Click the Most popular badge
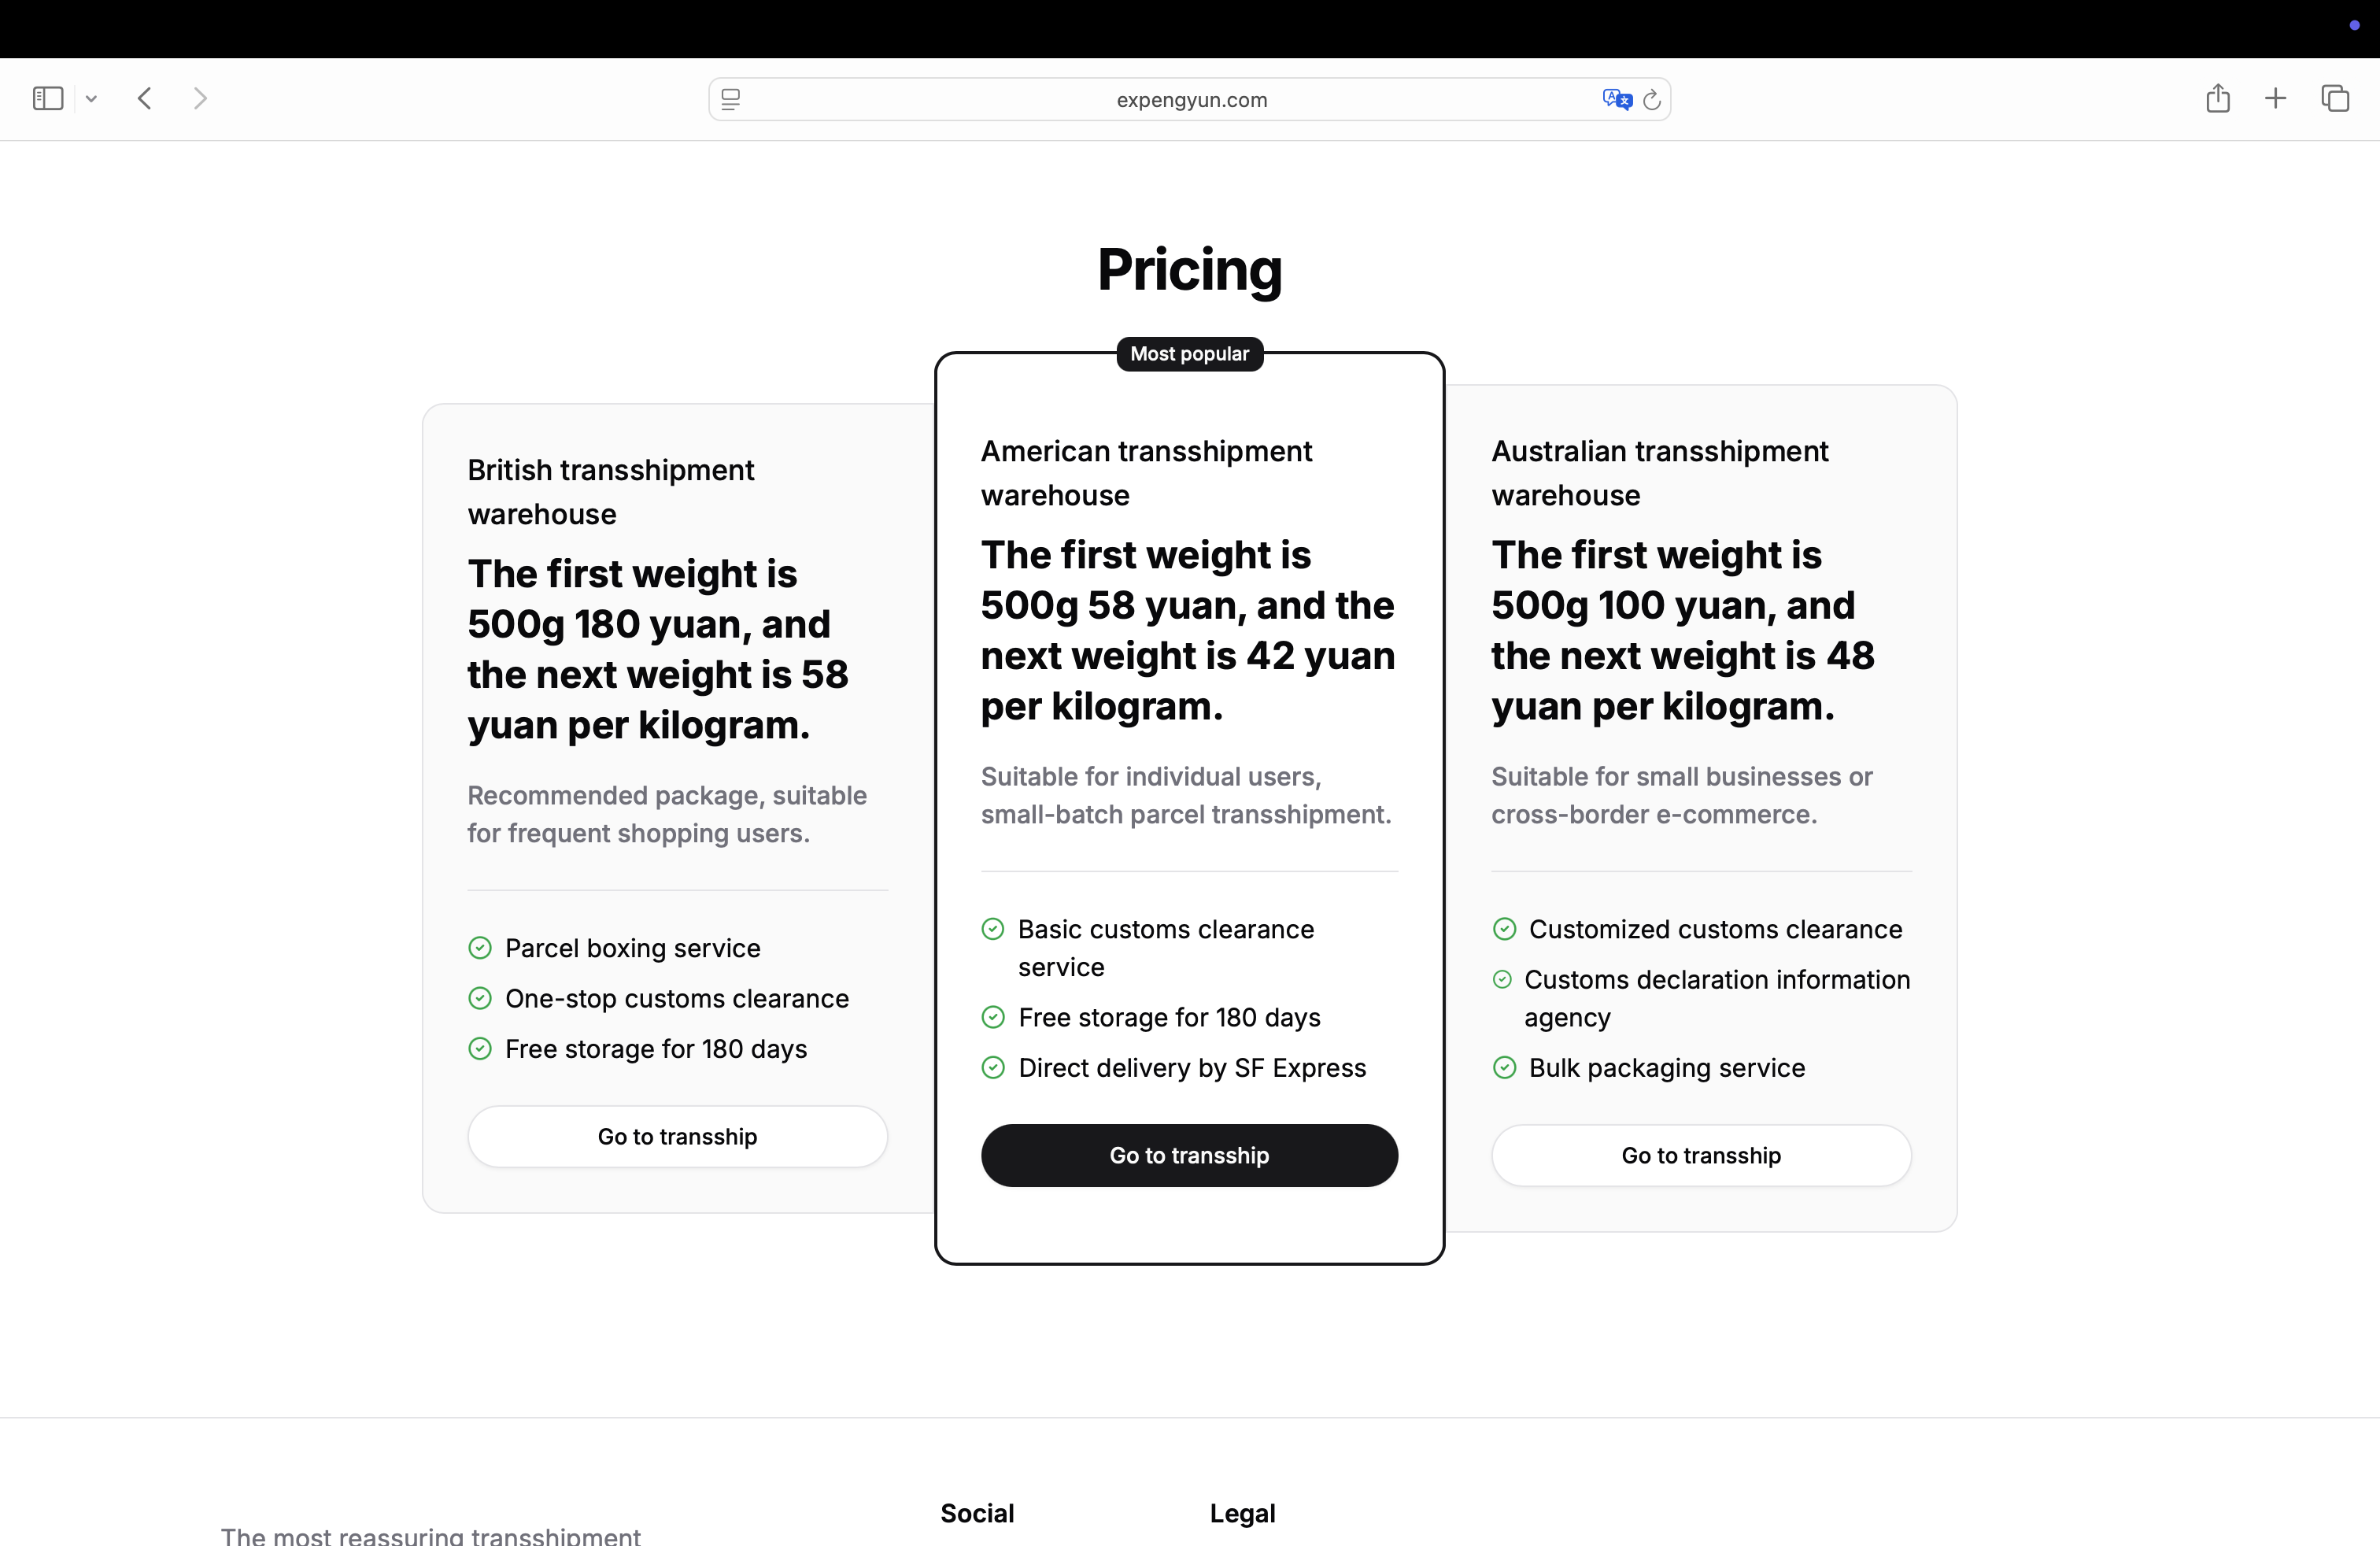2380x1546 pixels. (1189, 354)
